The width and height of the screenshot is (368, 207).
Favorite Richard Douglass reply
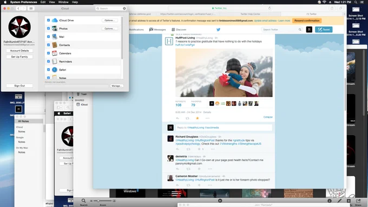point(199,149)
